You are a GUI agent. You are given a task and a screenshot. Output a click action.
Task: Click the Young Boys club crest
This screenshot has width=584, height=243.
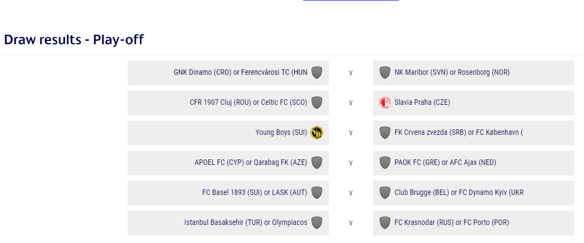coord(317,133)
